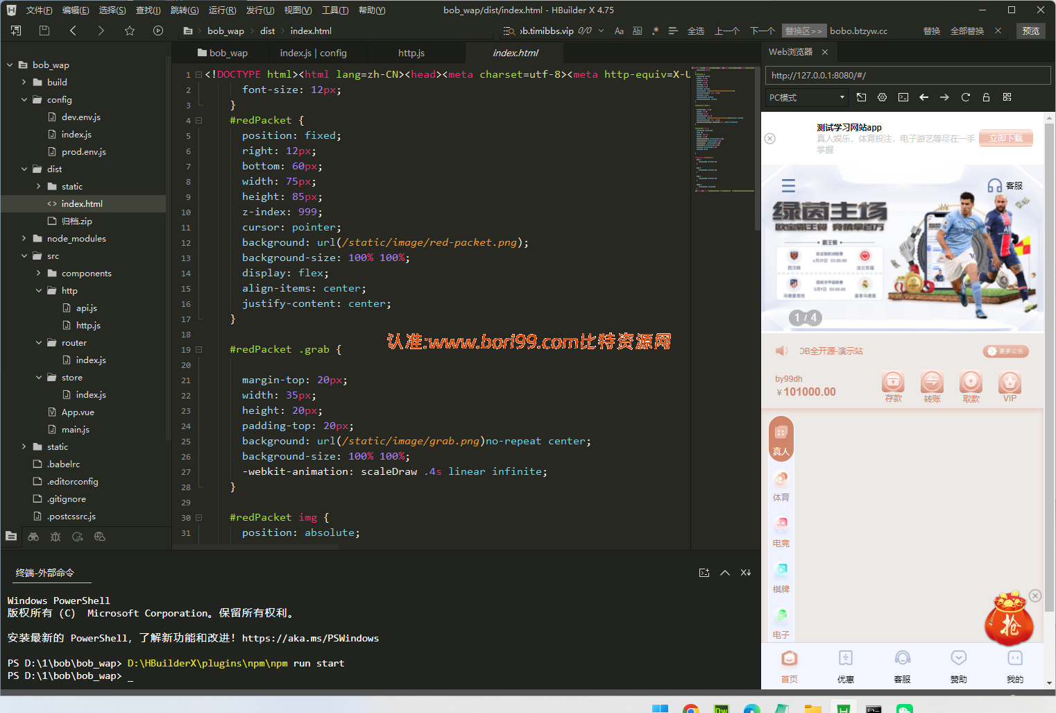Viewport: 1056px width, 713px height.
Task: Open the PC模式 browser mode dropdown
Action: [x=807, y=98]
